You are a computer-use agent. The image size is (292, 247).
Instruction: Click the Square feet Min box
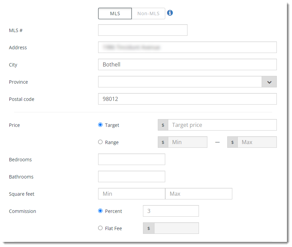[x=132, y=194]
